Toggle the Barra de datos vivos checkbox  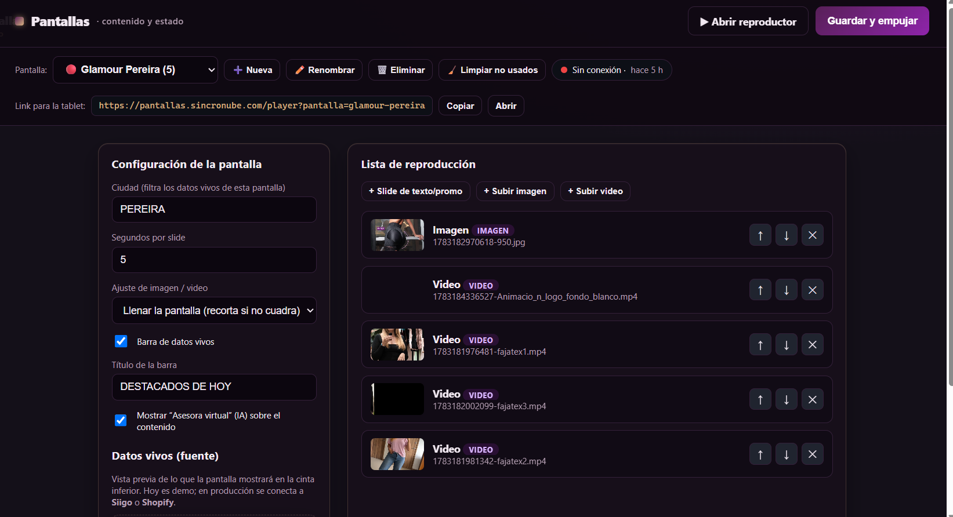(x=121, y=341)
